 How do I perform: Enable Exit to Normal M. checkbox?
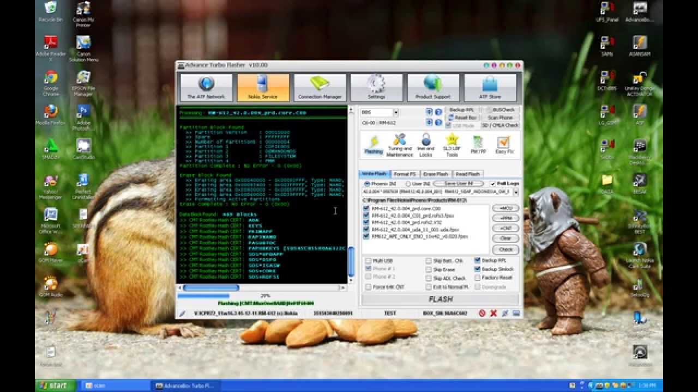click(x=429, y=287)
